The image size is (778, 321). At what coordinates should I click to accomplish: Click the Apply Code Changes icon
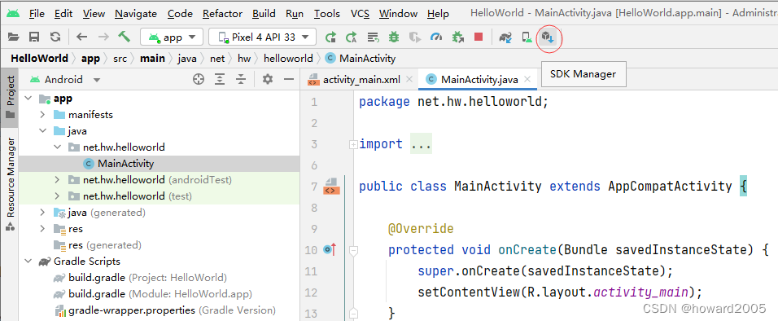373,37
